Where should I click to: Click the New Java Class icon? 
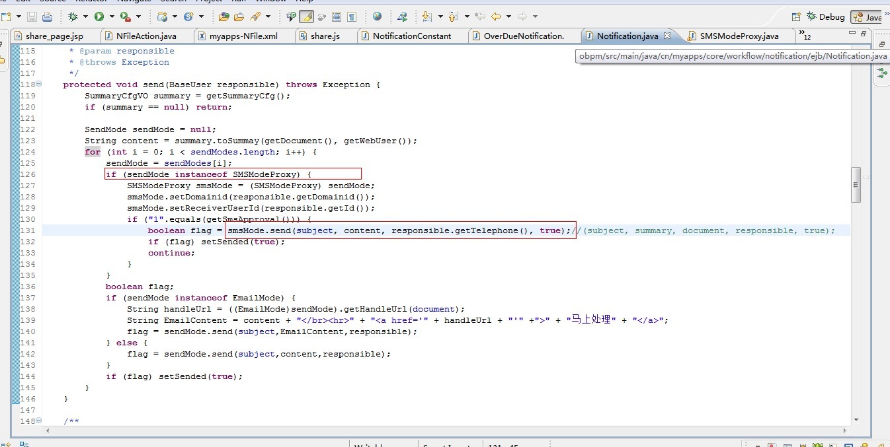188,17
